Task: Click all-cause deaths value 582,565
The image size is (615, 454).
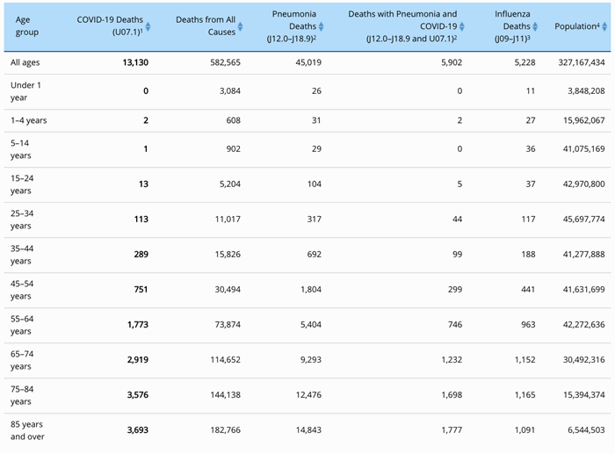Action: [x=218, y=62]
